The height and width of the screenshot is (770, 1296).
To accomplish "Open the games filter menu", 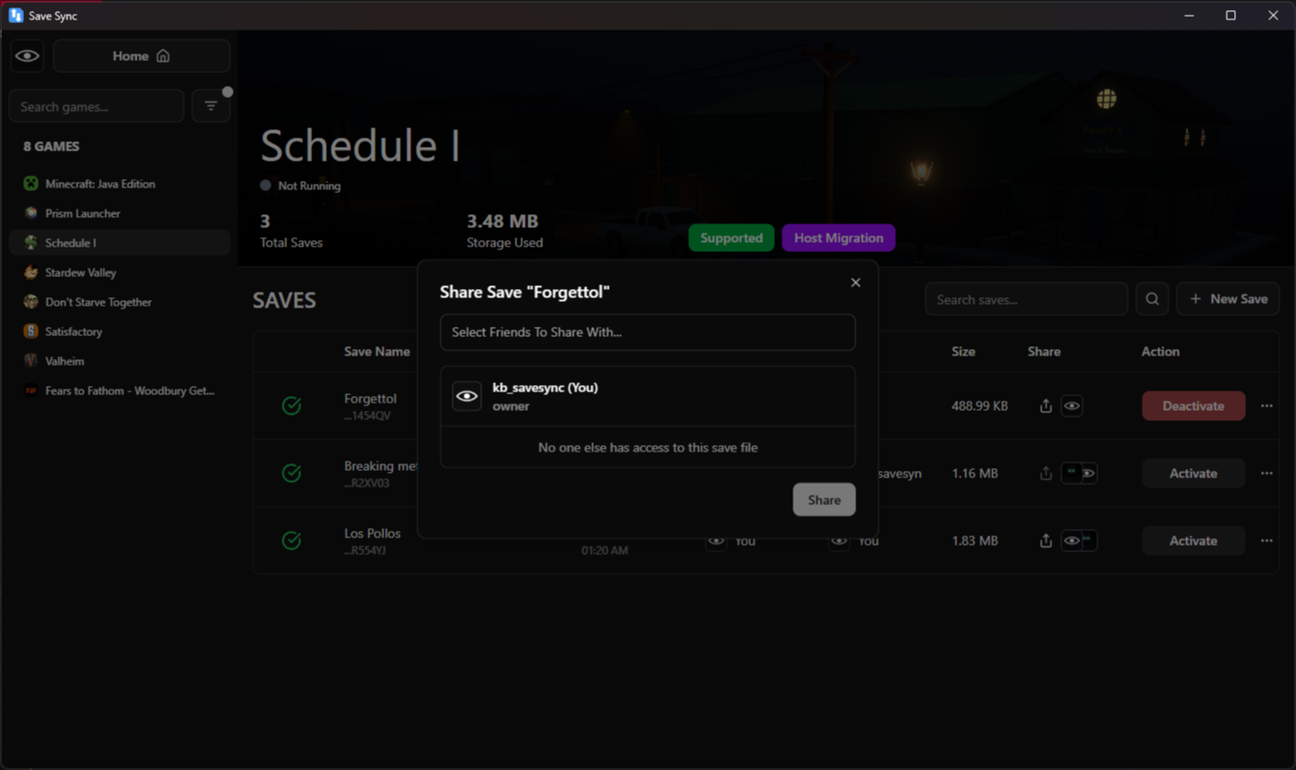I will [x=211, y=106].
